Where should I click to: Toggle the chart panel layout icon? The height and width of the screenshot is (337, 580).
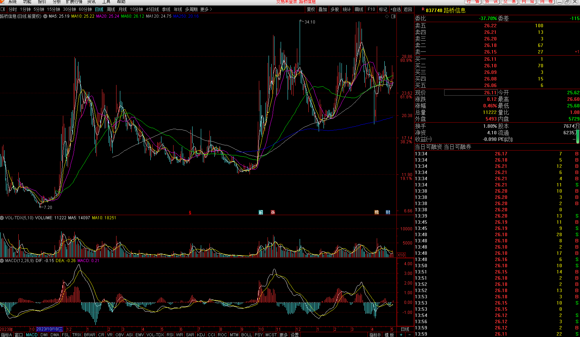coord(393,16)
